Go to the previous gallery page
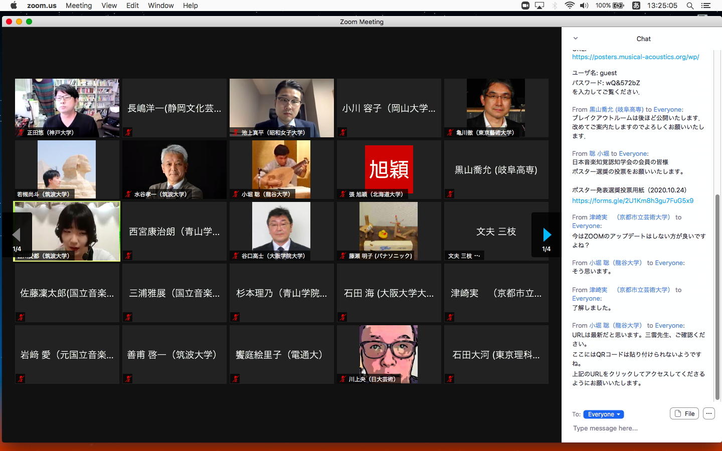Image resolution: width=722 pixels, height=451 pixels. [17, 235]
